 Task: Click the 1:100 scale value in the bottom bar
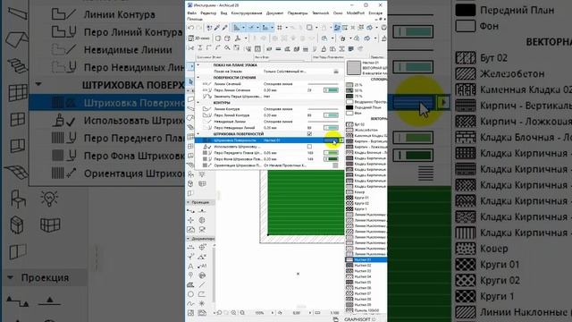pyautogui.click(x=334, y=313)
